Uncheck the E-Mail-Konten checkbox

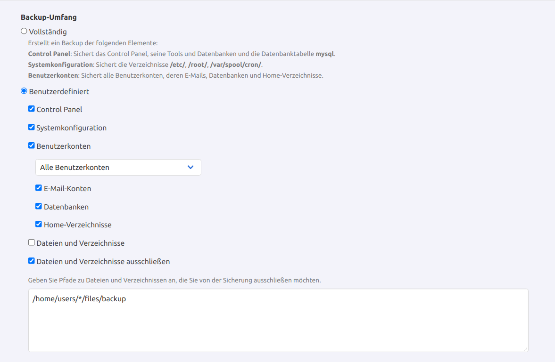39,188
